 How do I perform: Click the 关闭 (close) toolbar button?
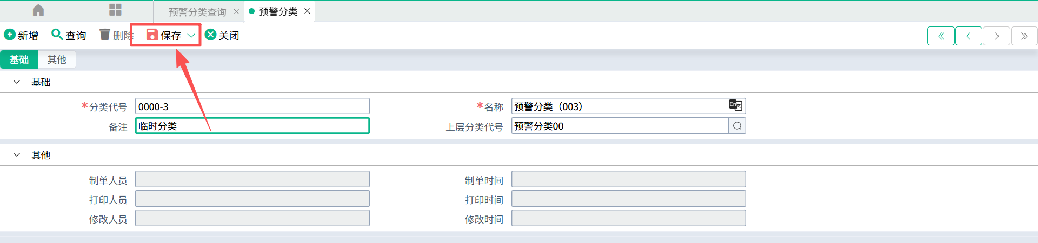[222, 35]
